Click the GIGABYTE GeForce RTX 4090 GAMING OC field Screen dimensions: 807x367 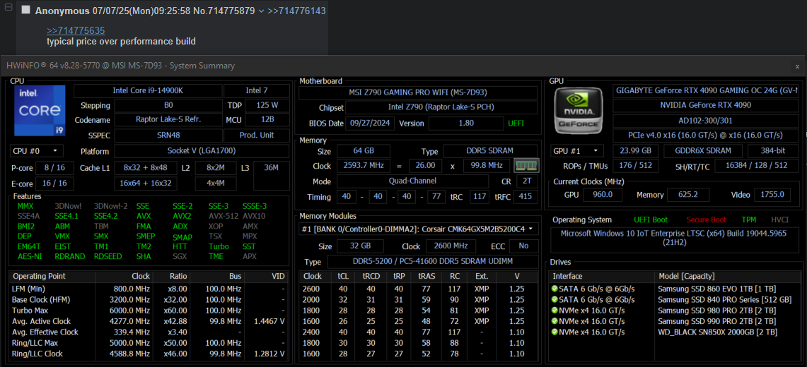(x=706, y=90)
